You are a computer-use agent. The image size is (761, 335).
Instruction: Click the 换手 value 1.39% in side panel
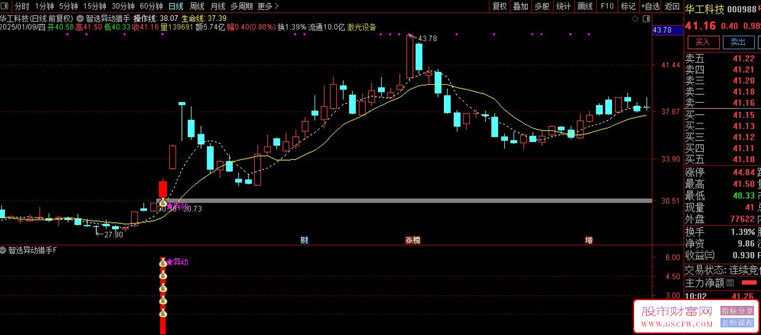tap(742, 232)
